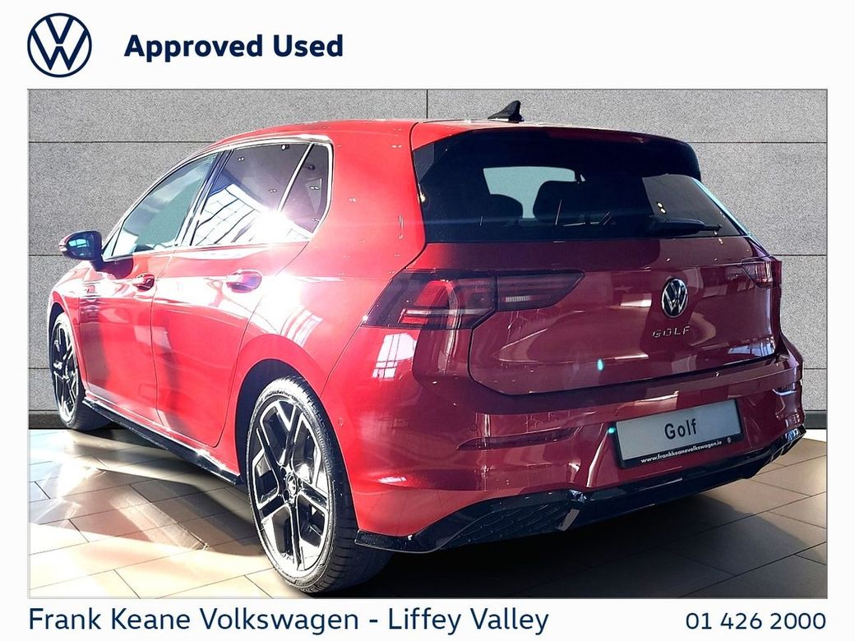Select the Approved Used heading text

coord(233,46)
